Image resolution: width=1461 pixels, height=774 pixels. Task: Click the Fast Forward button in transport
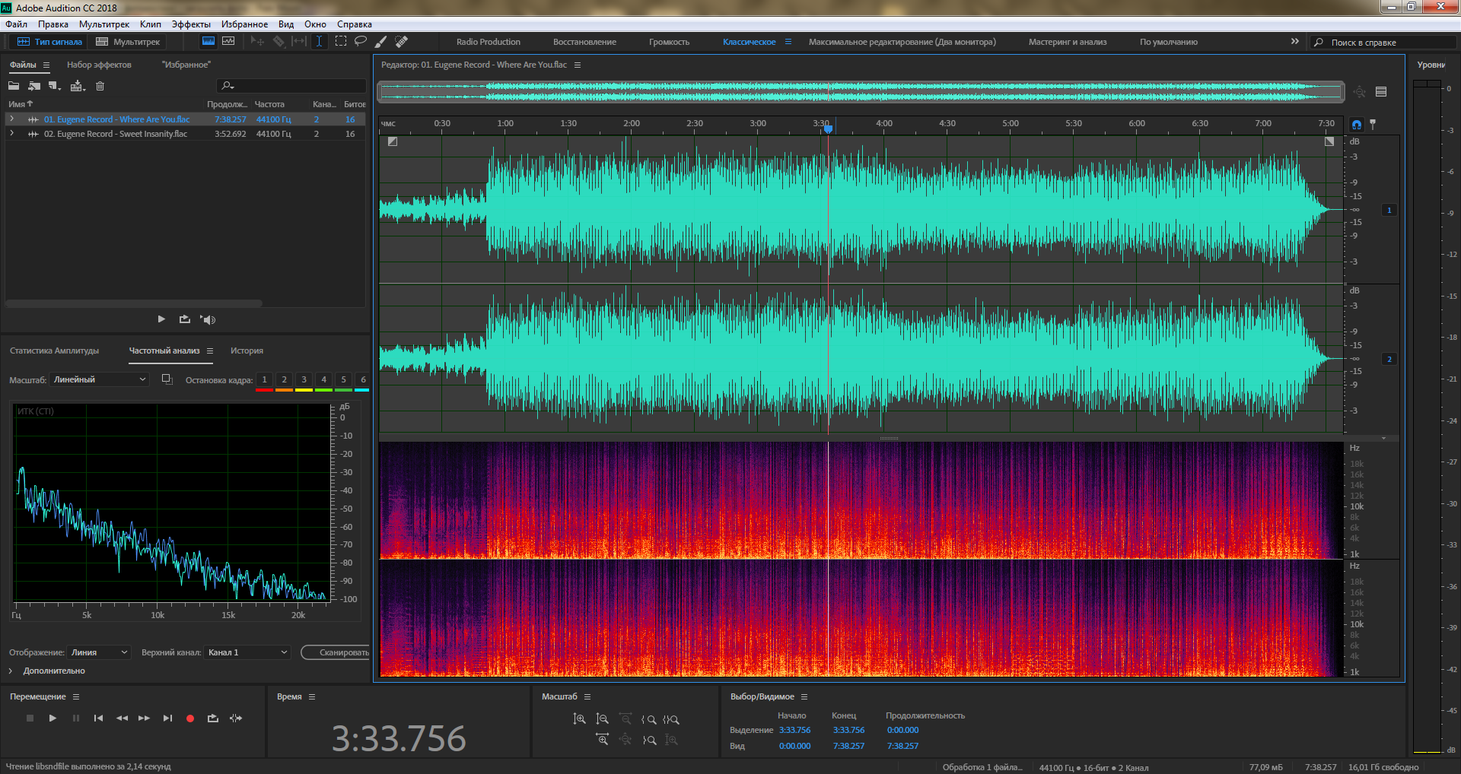pyautogui.click(x=145, y=718)
